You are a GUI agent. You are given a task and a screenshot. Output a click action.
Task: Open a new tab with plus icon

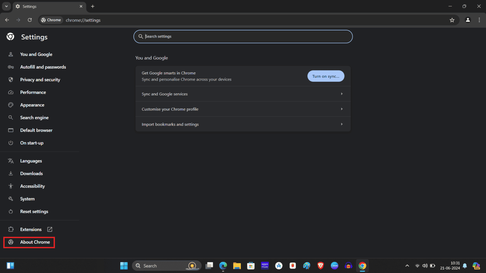[x=93, y=6]
